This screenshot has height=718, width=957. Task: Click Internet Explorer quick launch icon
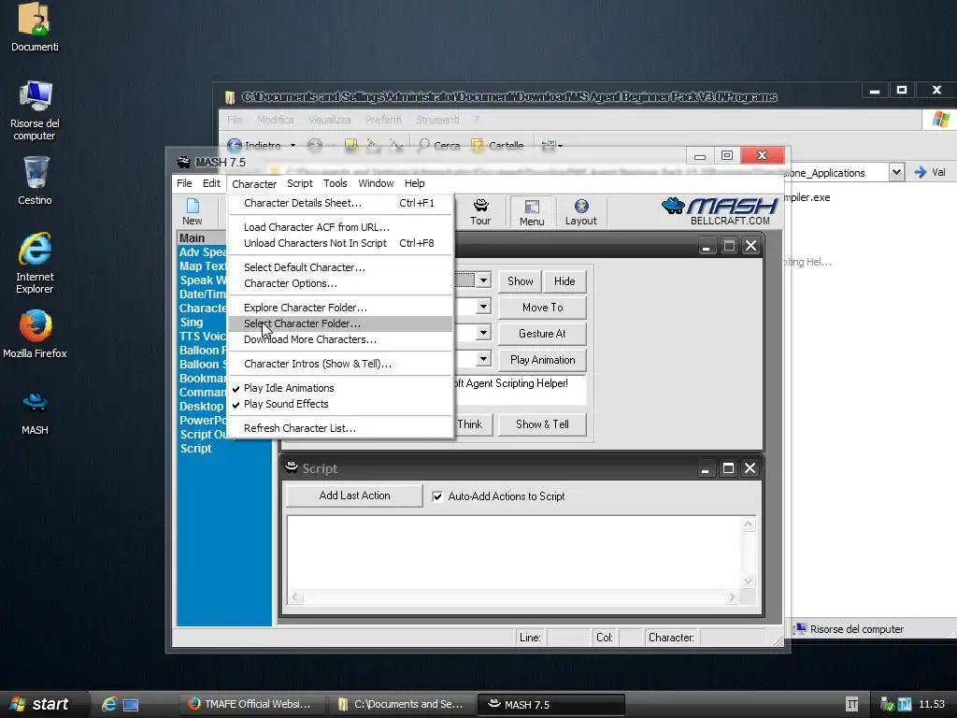coord(109,704)
